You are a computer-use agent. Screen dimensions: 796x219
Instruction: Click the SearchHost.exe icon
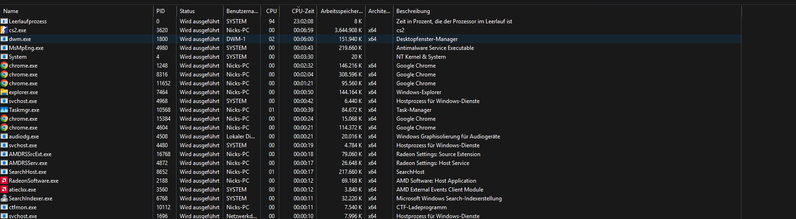click(4, 172)
